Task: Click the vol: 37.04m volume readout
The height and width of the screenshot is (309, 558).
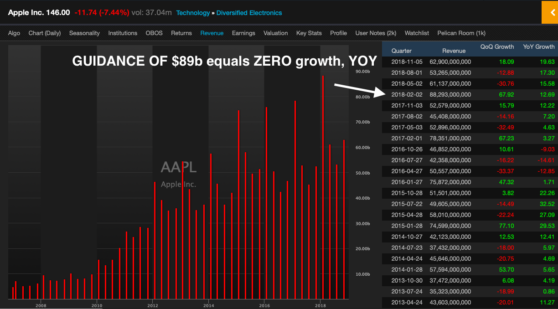Action: point(152,13)
